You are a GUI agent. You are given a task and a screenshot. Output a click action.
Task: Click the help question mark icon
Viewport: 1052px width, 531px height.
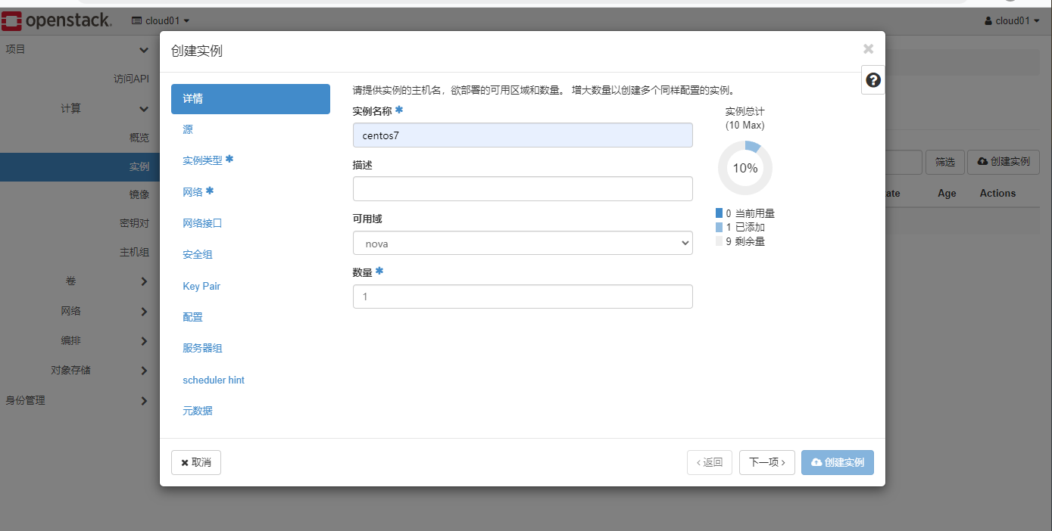tap(873, 80)
